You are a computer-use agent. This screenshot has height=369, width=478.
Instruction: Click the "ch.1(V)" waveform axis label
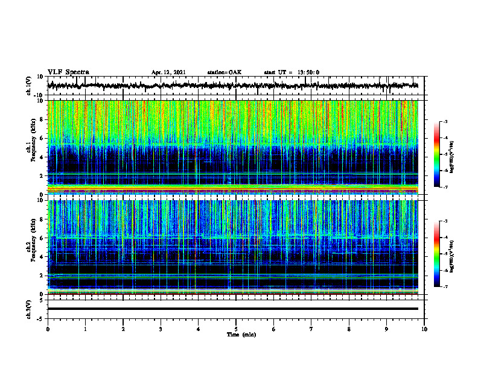click(x=29, y=86)
